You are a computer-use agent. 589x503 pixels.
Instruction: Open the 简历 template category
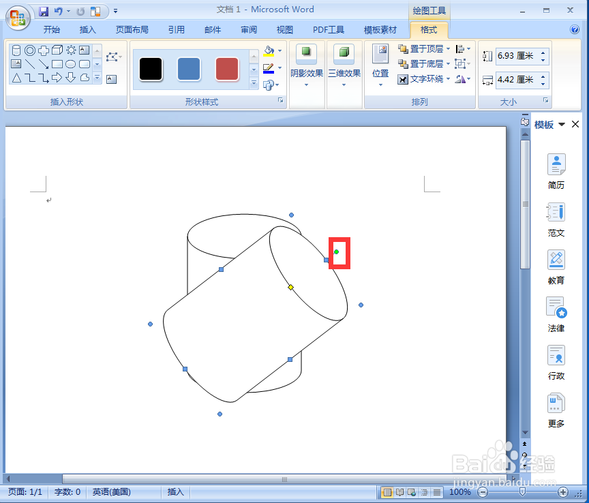tap(556, 171)
